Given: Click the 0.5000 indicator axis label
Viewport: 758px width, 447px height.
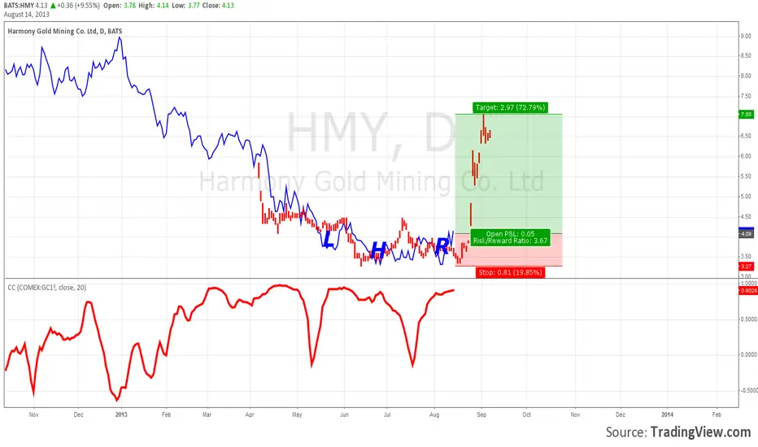Looking at the screenshot, I should [748, 319].
